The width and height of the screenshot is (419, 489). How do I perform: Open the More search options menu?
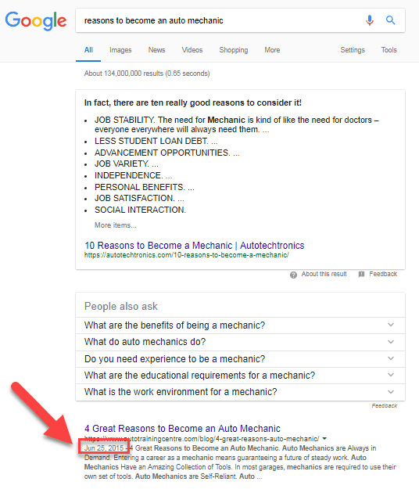(272, 50)
